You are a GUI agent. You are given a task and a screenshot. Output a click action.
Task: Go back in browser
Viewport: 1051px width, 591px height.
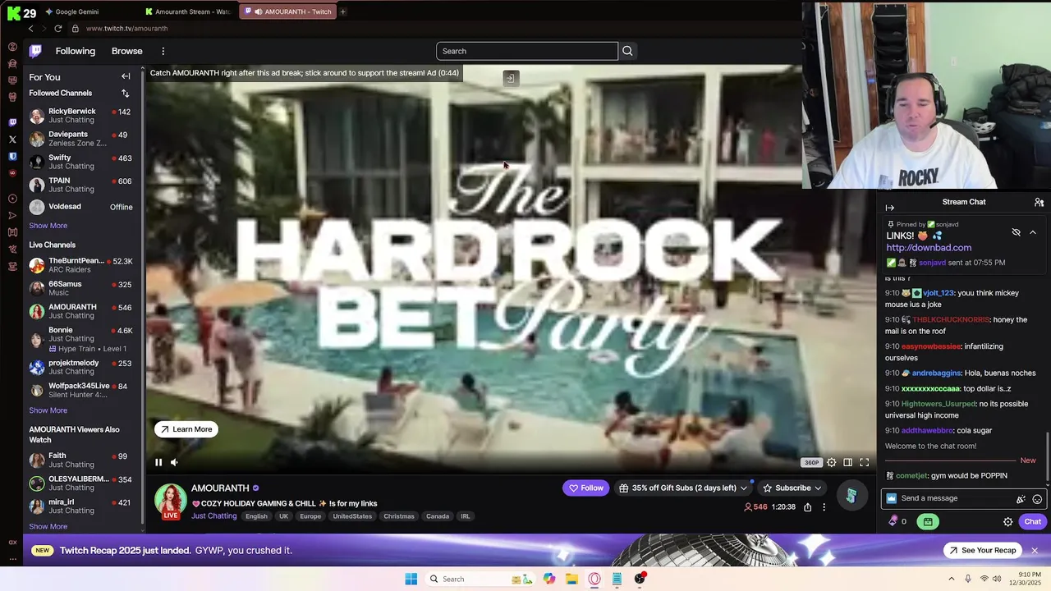click(31, 29)
